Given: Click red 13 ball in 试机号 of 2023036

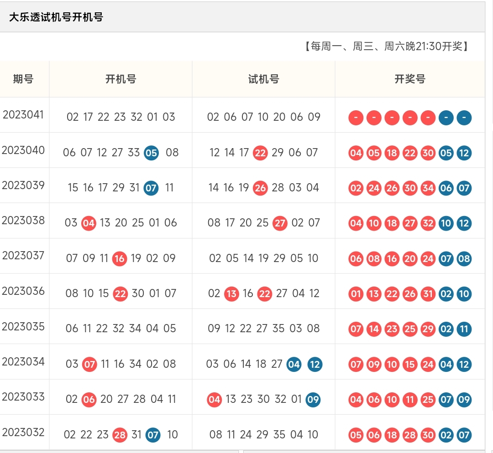Looking at the screenshot, I should click(232, 294).
